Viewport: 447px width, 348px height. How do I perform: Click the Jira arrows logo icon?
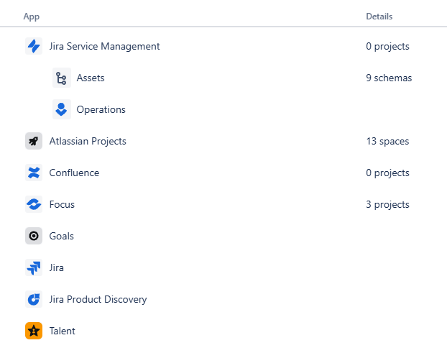[34, 267]
